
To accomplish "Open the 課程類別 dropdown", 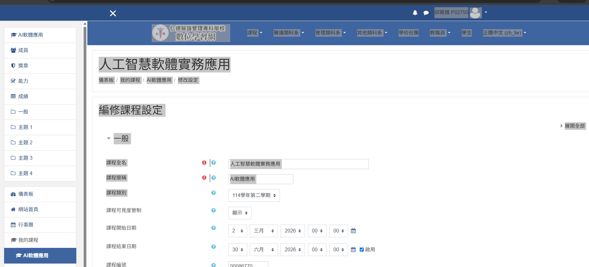I will click(254, 195).
